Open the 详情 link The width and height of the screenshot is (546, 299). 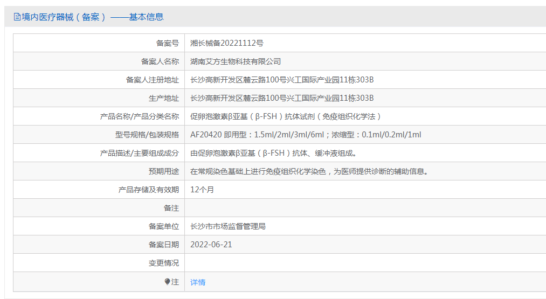(x=198, y=282)
